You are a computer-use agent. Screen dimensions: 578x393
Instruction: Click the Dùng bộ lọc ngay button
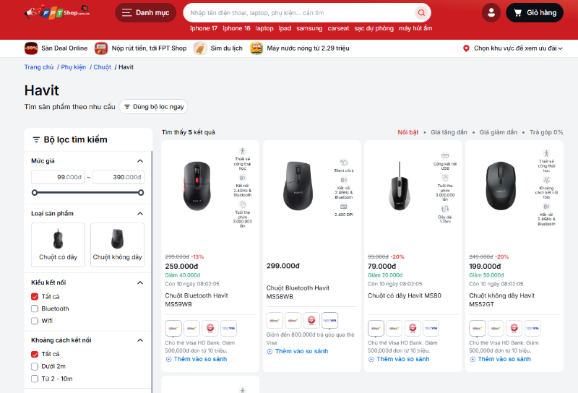(x=153, y=107)
